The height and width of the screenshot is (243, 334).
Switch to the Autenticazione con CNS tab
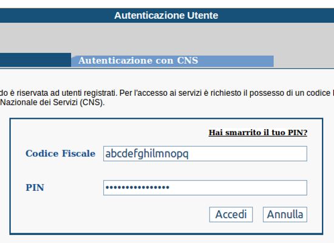pos(172,61)
